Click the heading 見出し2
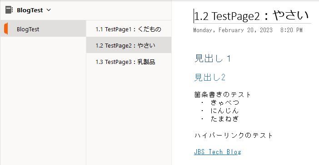Screen dimensions: 319x165 pyautogui.click(x=210, y=78)
